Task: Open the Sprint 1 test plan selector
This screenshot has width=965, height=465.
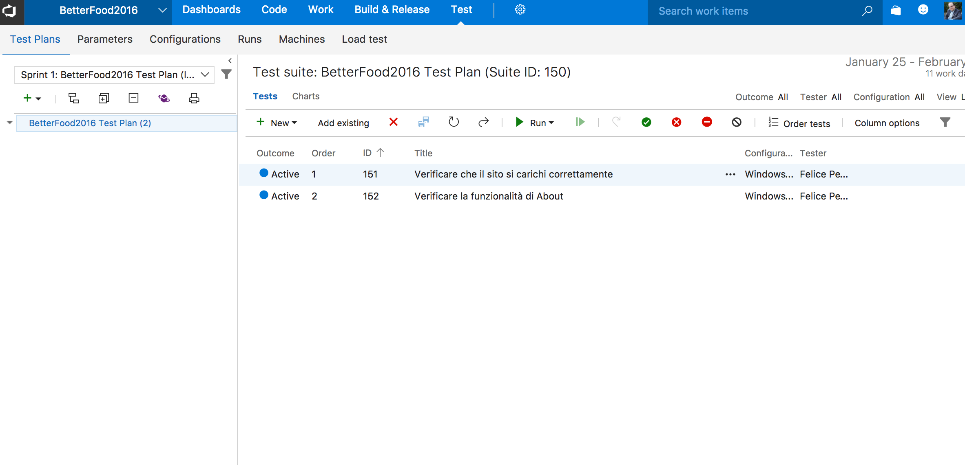Action: pos(114,75)
